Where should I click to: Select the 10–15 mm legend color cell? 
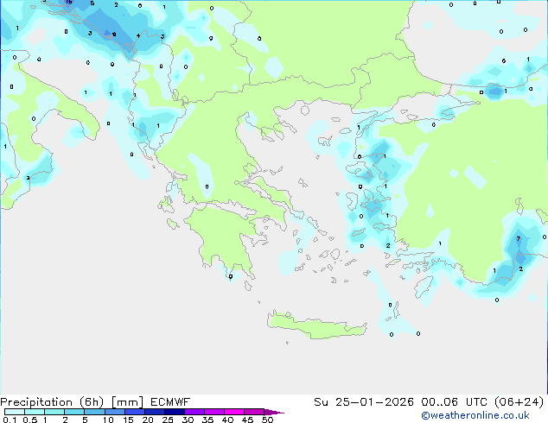click(114, 412)
